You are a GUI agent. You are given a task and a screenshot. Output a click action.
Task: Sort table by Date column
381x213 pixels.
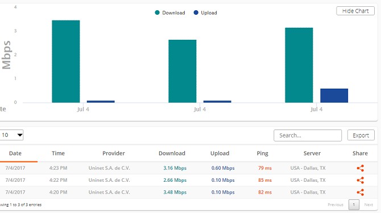pyautogui.click(x=15, y=153)
